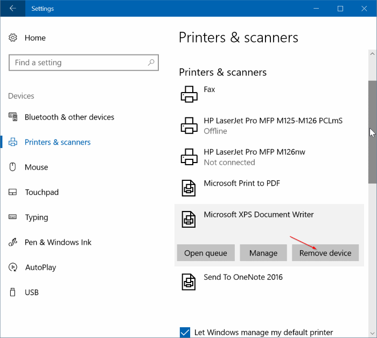Image resolution: width=377 pixels, height=338 pixels.
Task: Open Bluetooth & other devices settings
Action: (x=69, y=117)
